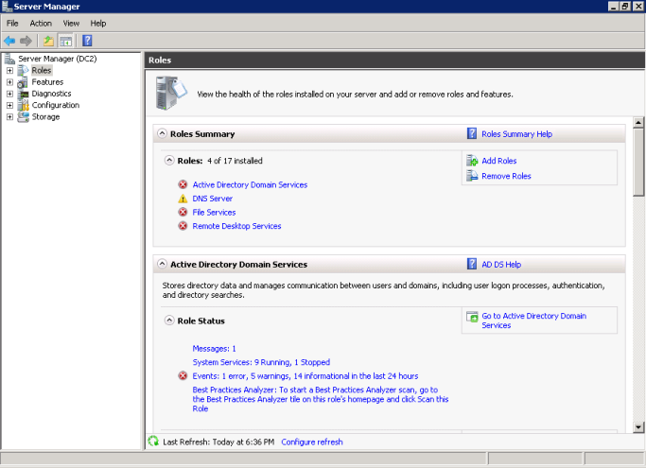Viewport: 646px width, 468px height.
Task: Open the Help menu
Action: tap(98, 23)
